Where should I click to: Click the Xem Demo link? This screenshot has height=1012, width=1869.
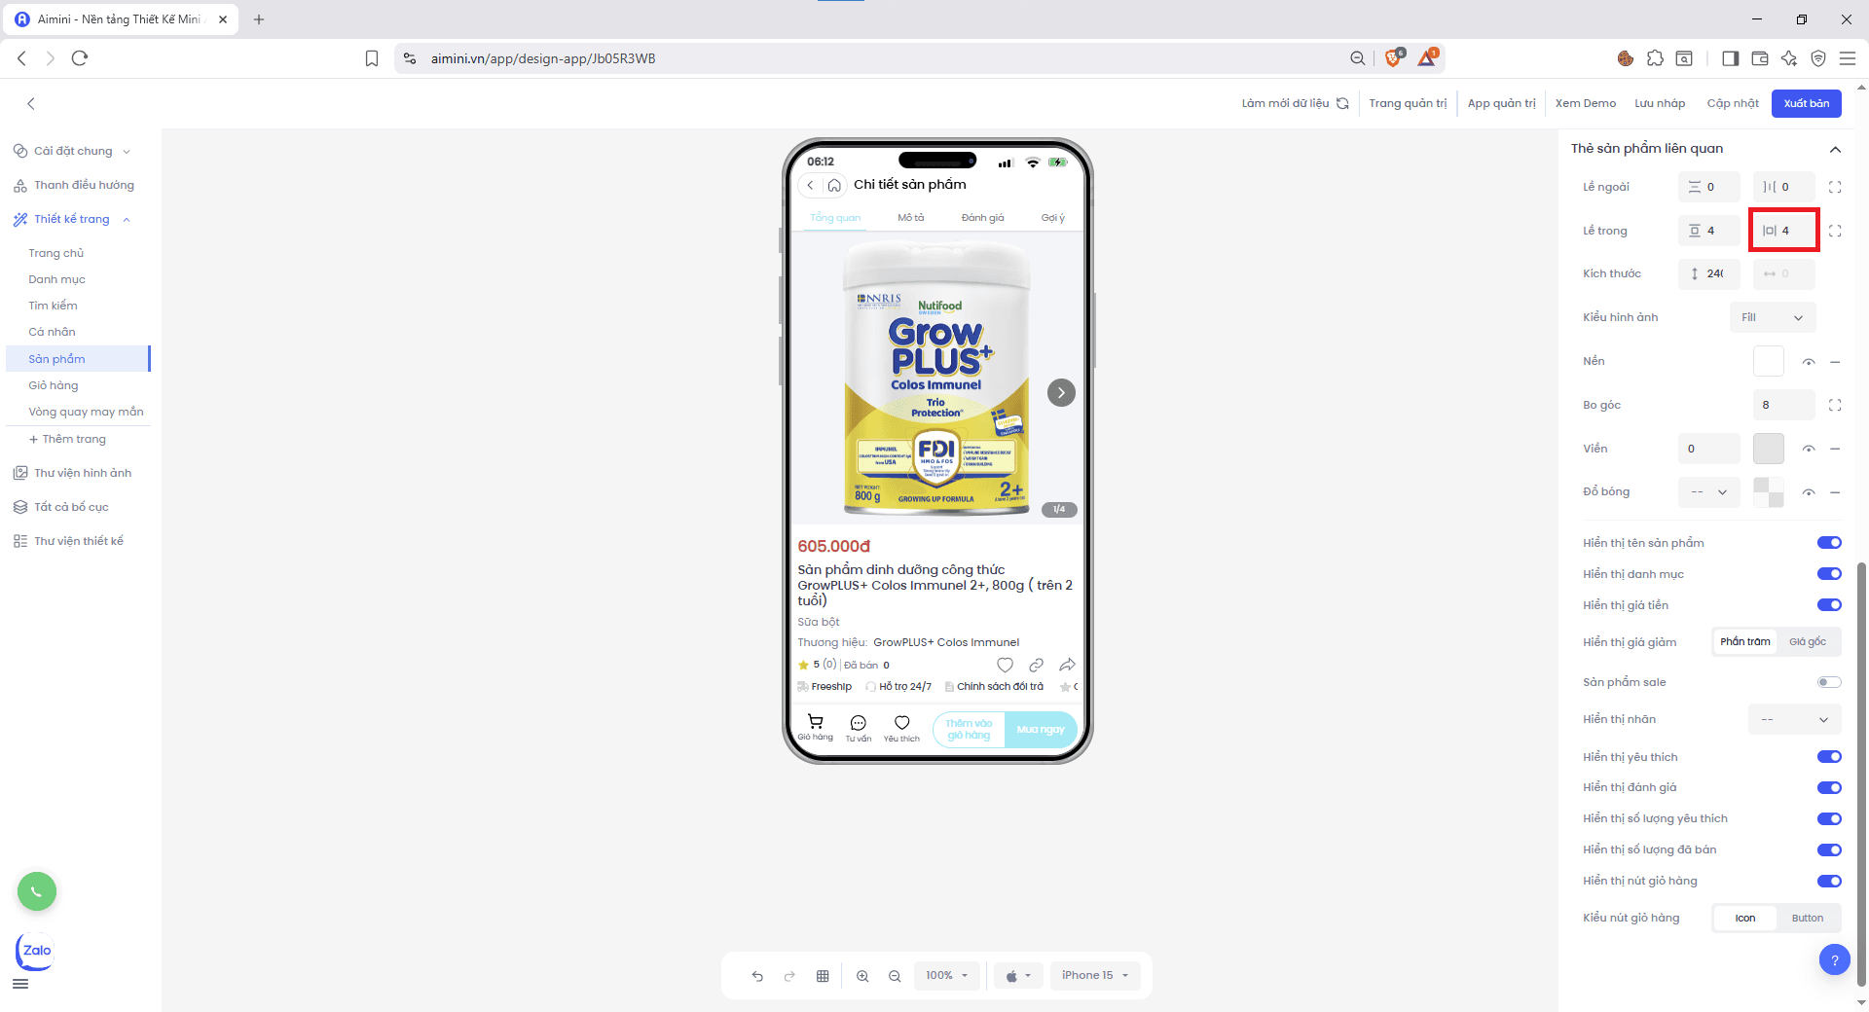click(1585, 103)
